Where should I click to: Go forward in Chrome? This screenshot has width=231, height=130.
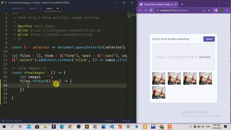click(x=145, y=10)
